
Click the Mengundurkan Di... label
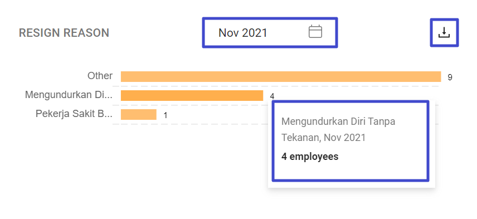69,95
